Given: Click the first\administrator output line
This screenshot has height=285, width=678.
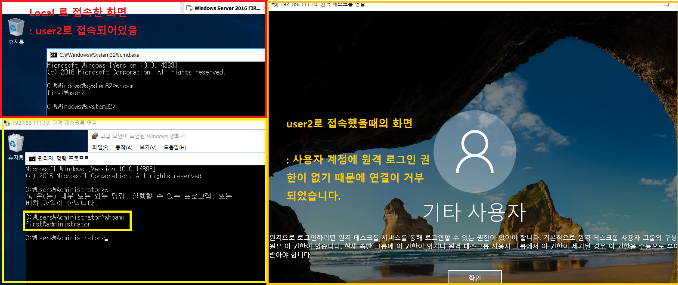Looking at the screenshot, I should (58, 224).
